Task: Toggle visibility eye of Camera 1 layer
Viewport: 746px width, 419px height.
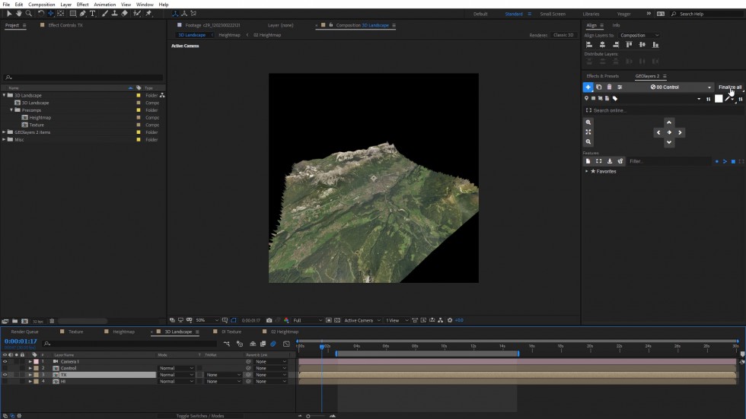Action: (x=5, y=361)
